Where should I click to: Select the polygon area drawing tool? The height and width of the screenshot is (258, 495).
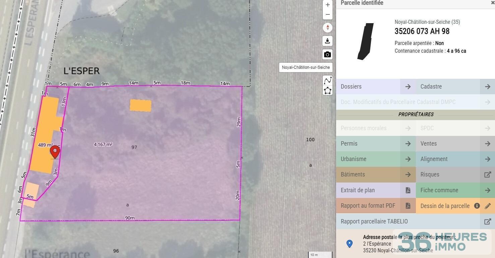pos(327,91)
